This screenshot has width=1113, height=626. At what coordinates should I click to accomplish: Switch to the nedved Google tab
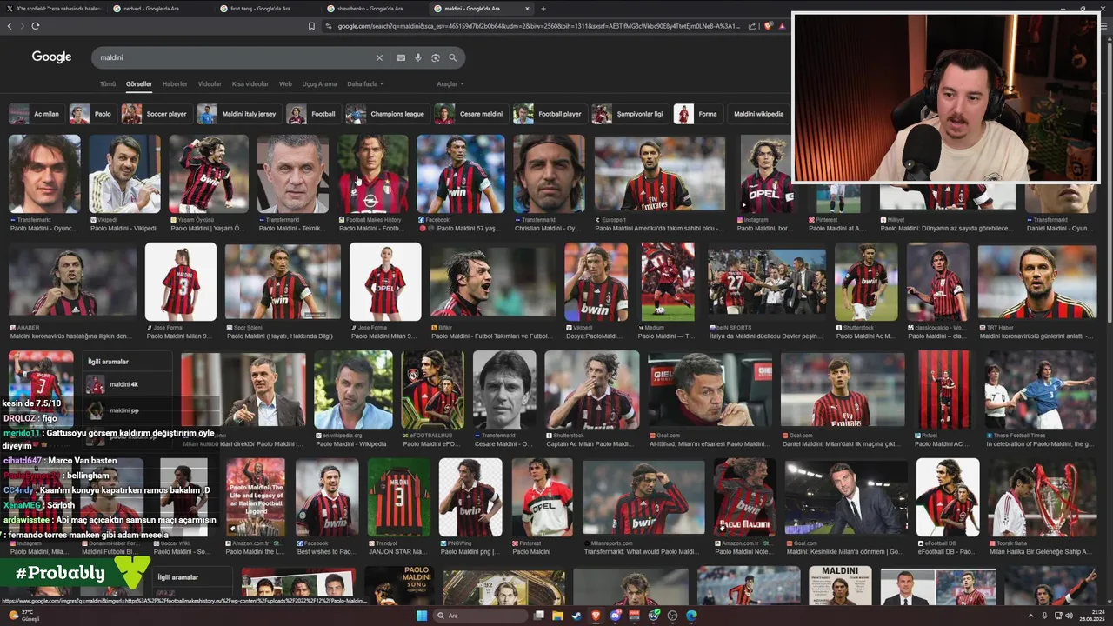[160, 9]
